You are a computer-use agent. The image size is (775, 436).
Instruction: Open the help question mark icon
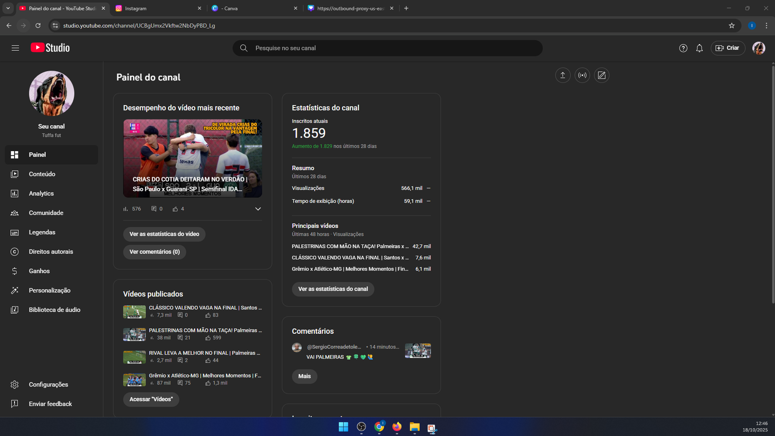pos(683,48)
